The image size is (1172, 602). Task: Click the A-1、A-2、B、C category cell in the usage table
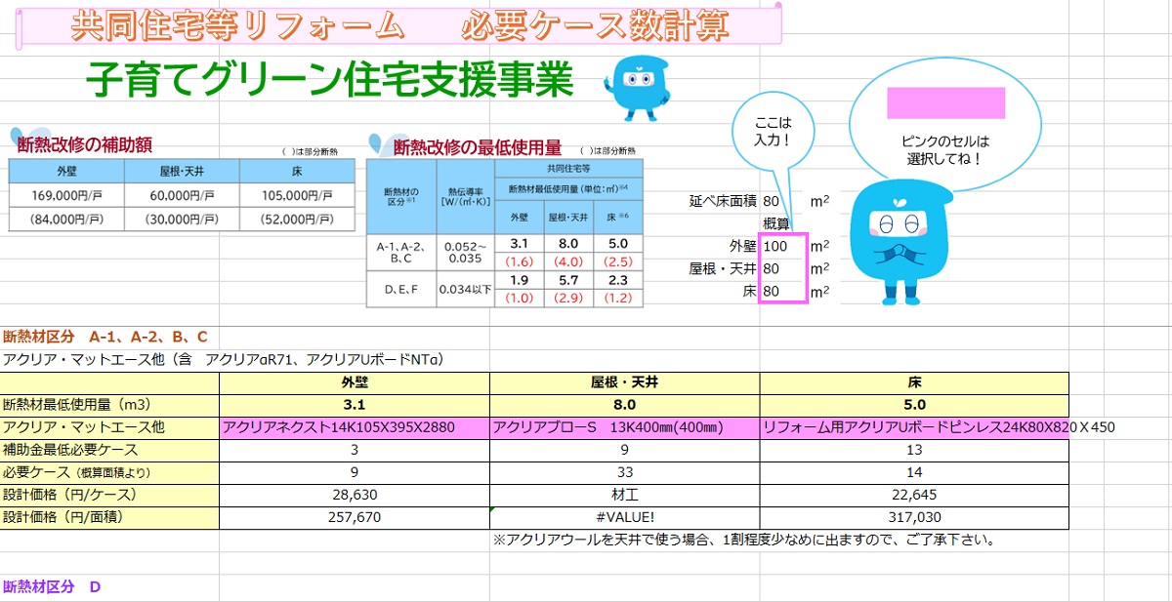(399, 251)
